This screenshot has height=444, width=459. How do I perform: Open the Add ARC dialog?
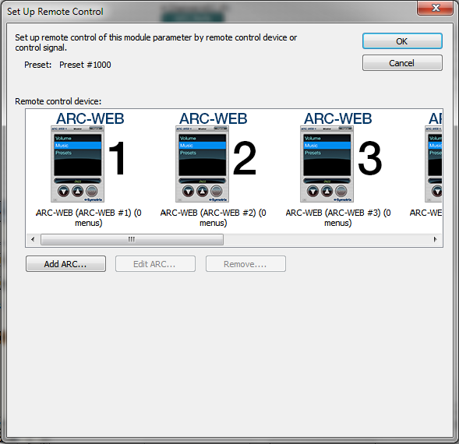[65, 264]
